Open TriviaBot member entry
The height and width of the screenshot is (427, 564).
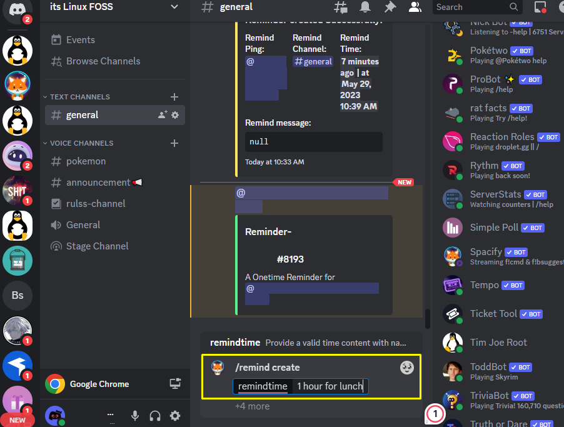(503, 400)
